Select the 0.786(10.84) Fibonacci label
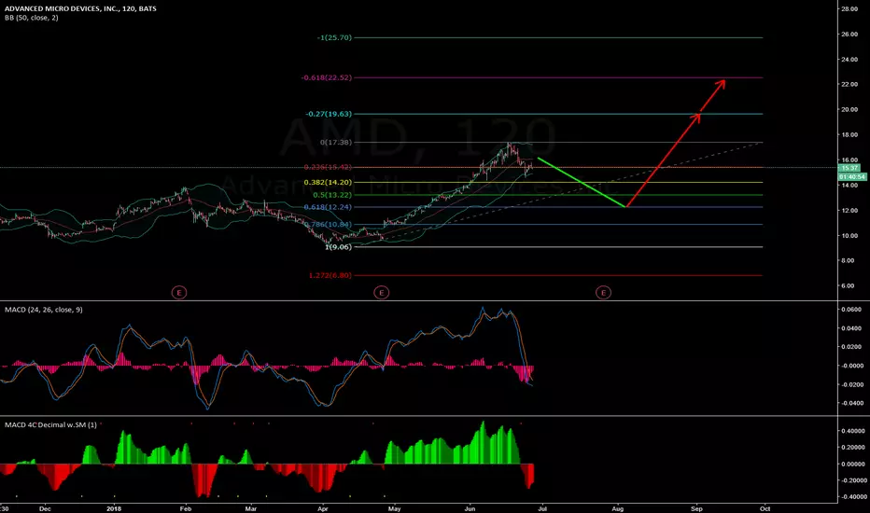870x513 pixels. tap(328, 225)
